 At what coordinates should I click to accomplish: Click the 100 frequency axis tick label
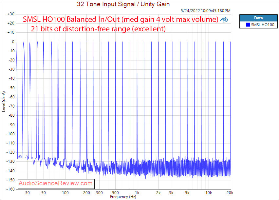(65, 193)
